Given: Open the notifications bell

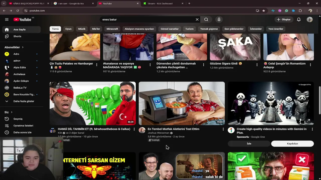Looking at the screenshot, I should [299, 19].
